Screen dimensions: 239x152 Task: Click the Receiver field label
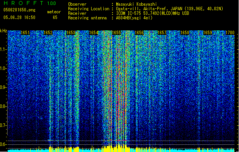click(77, 13)
